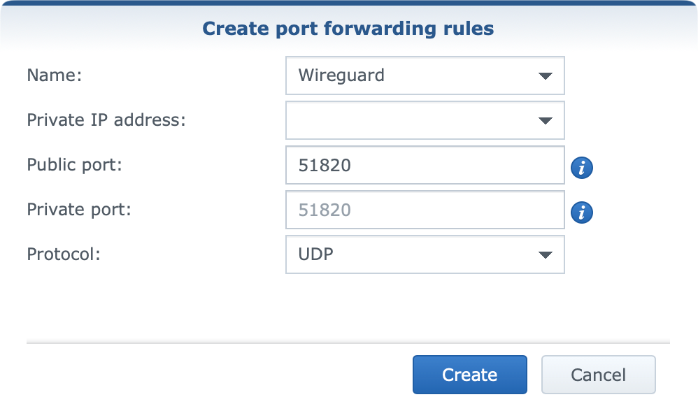Expand the Wireguard name selector arrow
The height and width of the screenshot is (404, 698).
point(547,75)
